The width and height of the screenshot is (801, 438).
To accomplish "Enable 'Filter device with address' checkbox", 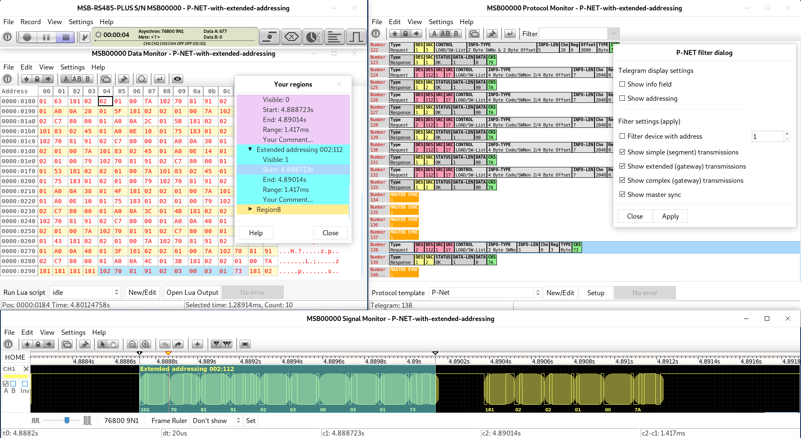I will [622, 136].
